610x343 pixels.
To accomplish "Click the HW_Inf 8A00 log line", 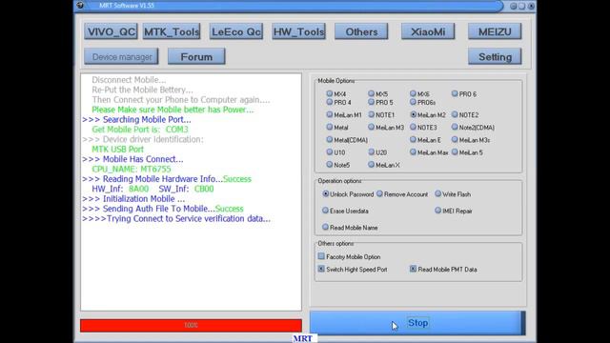I will point(152,189).
